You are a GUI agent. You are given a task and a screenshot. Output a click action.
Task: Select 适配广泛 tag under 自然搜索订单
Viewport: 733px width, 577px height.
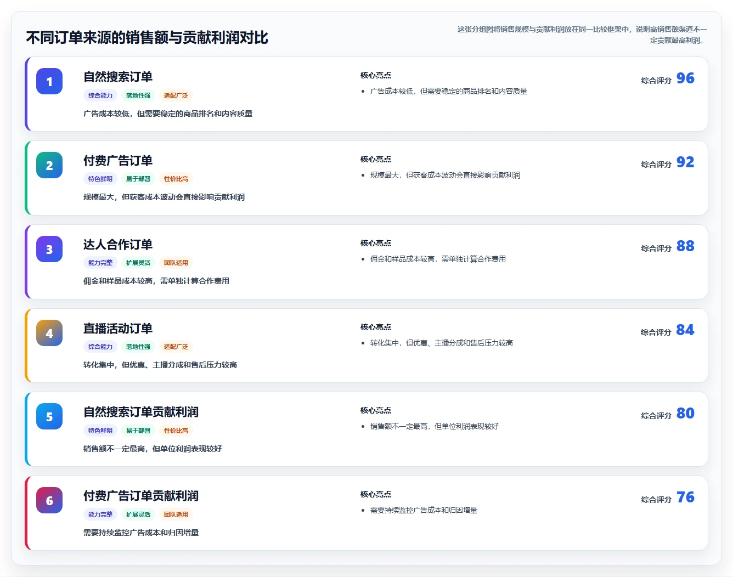[x=176, y=95]
